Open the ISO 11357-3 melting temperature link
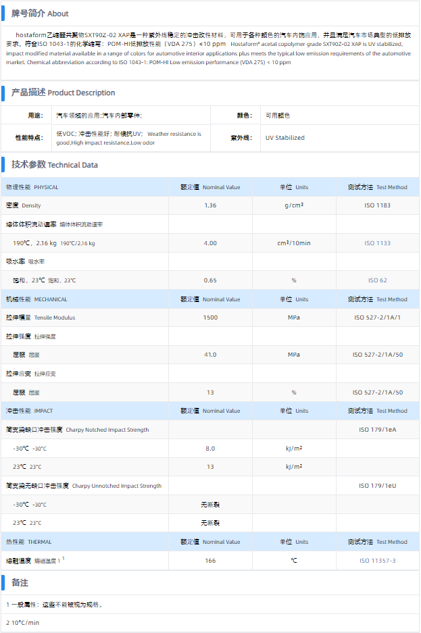This screenshot has height=633, width=421. coord(377,561)
